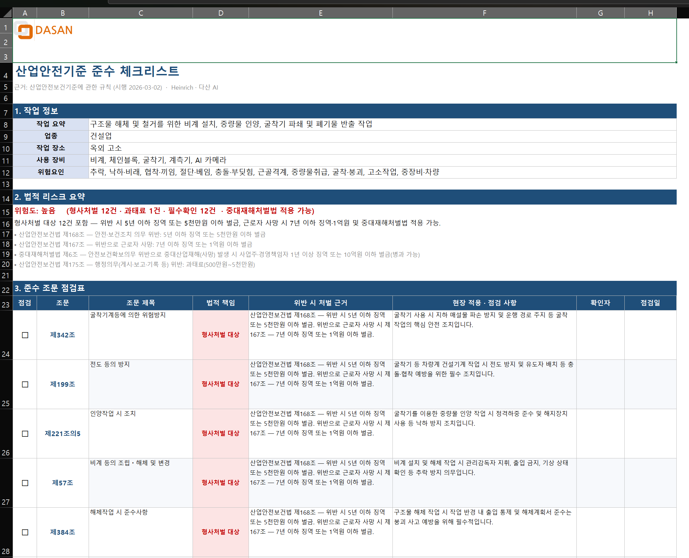Click the hazard list starting with 추락, 낙하·비래
The height and width of the screenshot is (558, 689).
click(x=383, y=172)
